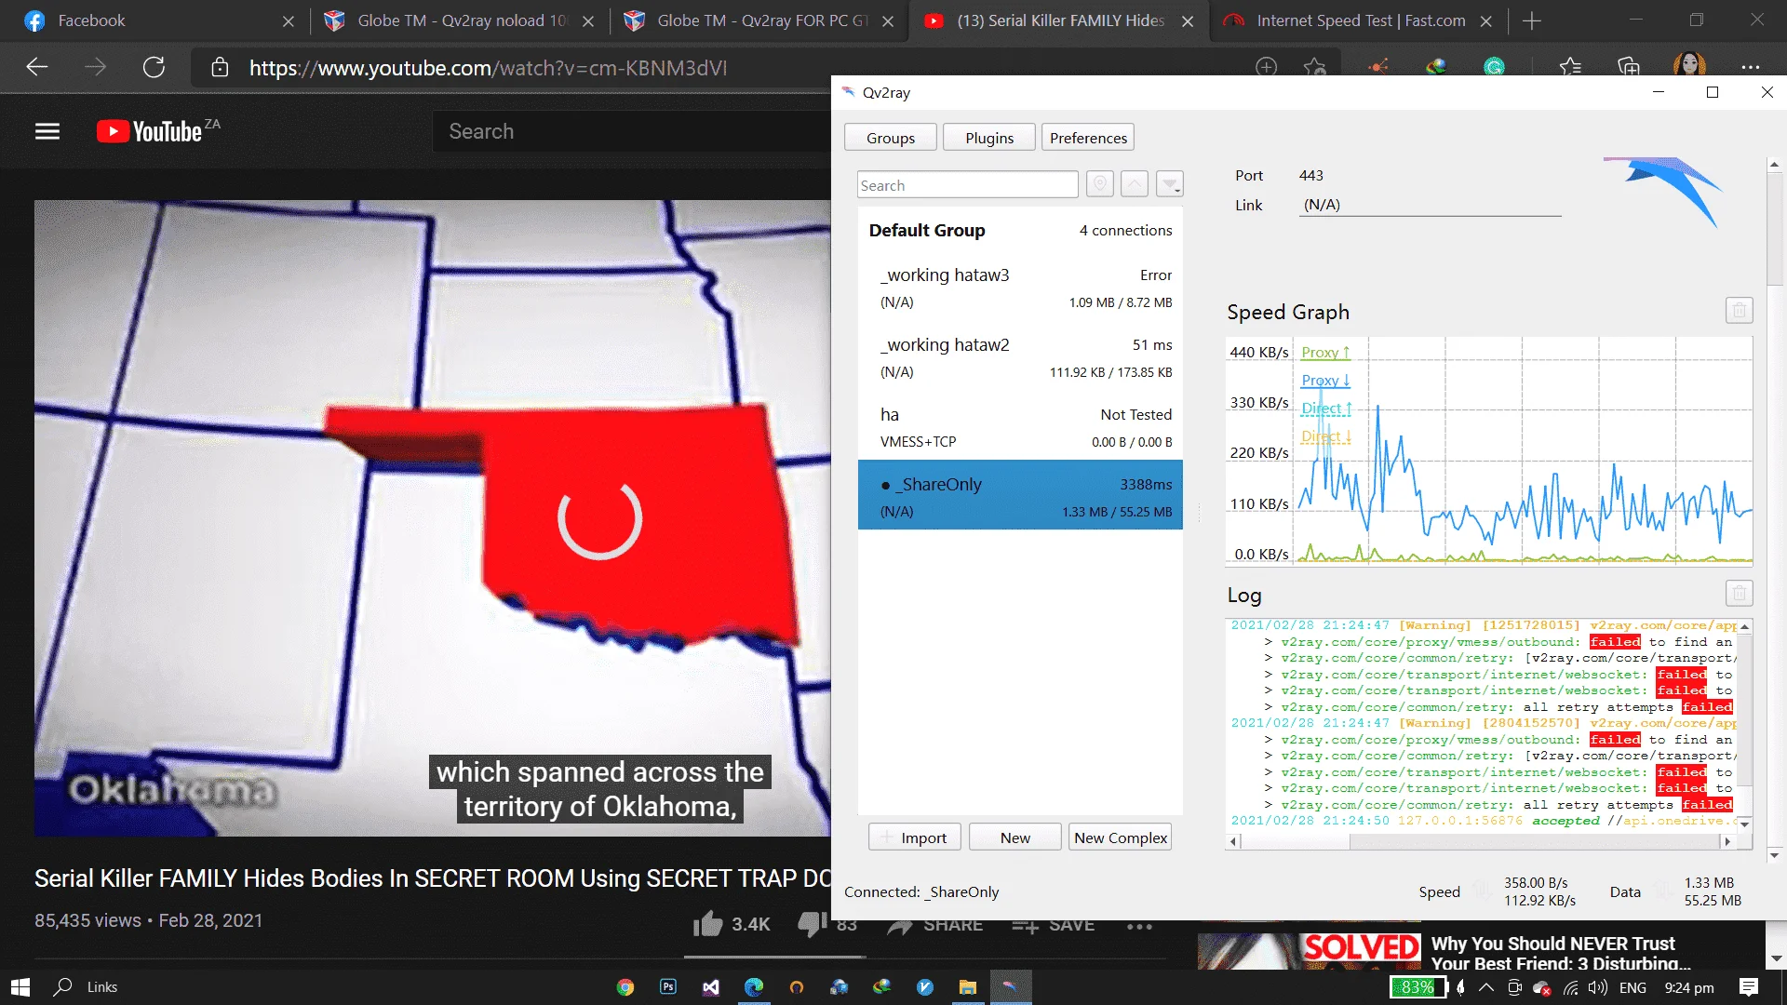Switch to Globe TM - Qv2ray noload tab

pyautogui.click(x=459, y=20)
